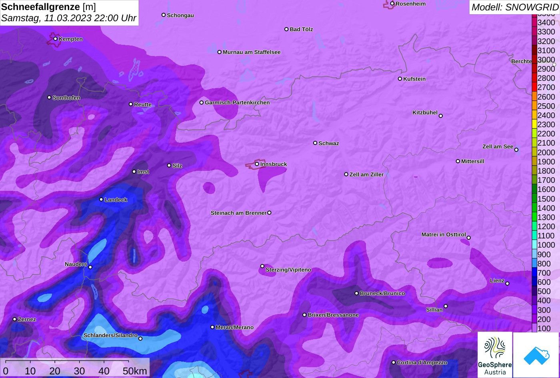Select the Kempten location marker
Viewport: 560px width, 378px height.
(55, 39)
